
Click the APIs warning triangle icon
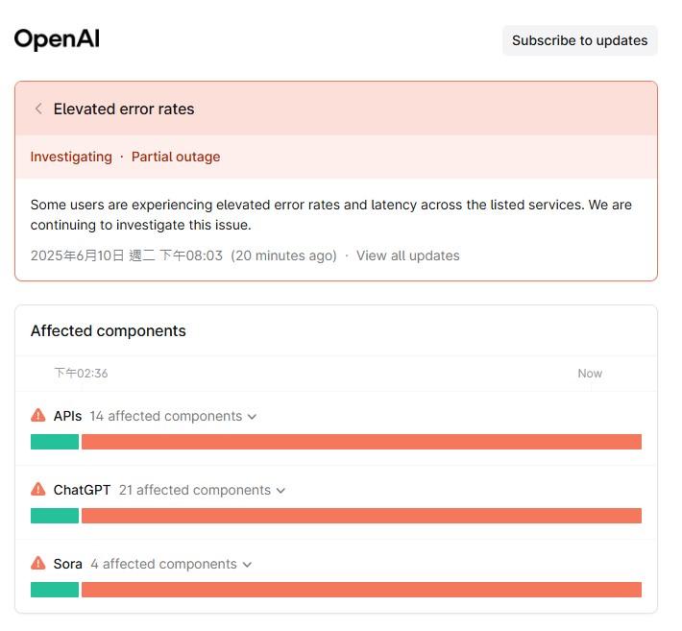pos(38,416)
